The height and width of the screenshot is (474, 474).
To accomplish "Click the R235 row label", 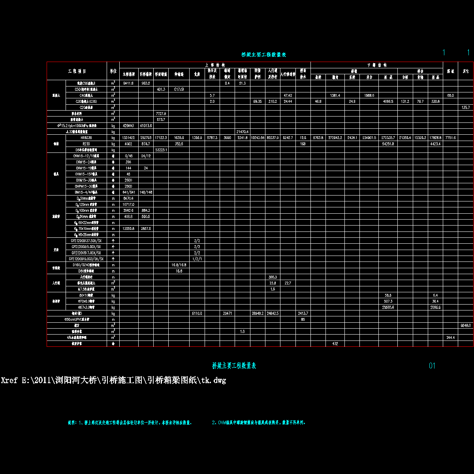I will click(86, 144).
